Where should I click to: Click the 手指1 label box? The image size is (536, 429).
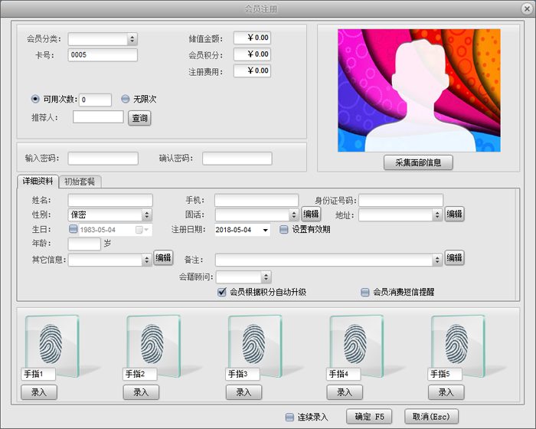pos(38,374)
